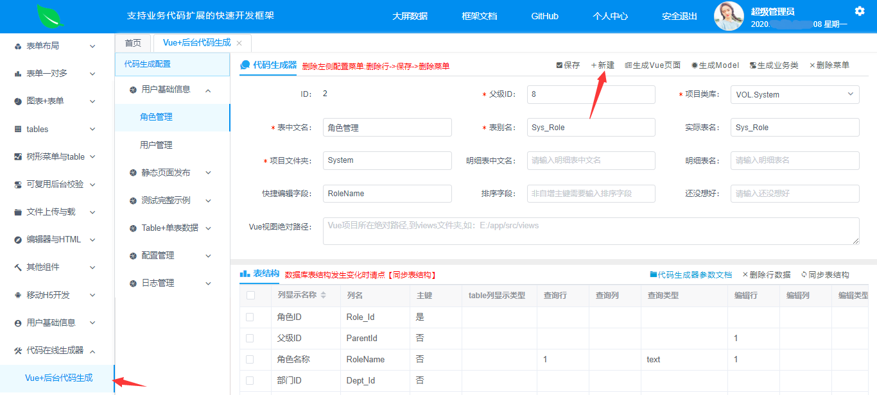Focus the Vue视图绝对路径 text area

(591, 231)
